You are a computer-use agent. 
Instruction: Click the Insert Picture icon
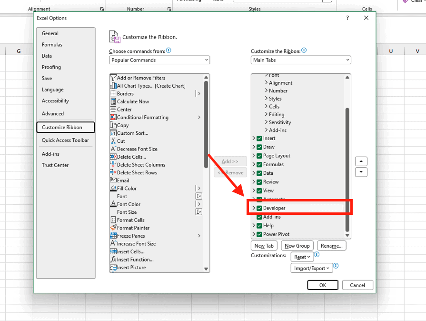[113, 267]
